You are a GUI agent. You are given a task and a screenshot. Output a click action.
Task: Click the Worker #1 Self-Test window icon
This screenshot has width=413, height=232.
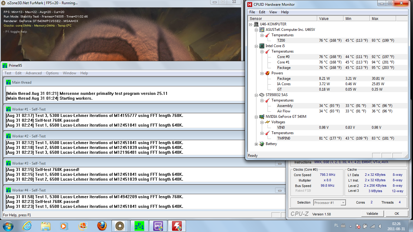pyautogui.click(x=8, y=109)
